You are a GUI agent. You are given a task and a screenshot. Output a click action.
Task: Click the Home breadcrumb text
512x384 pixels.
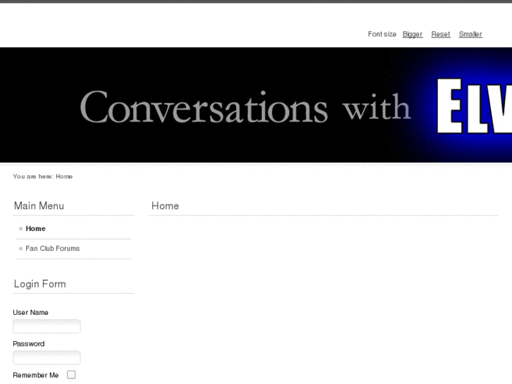64,176
